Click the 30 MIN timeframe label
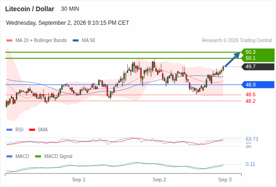The image size is (276, 187). [x=70, y=9]
